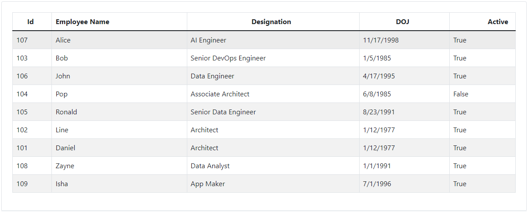Select the Line employee name cell
Screen dimensions: 528x212
[62, 130]
